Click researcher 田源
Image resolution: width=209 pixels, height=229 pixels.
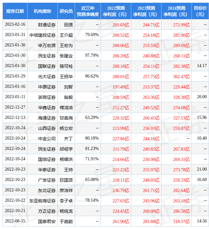coord(68,25)
